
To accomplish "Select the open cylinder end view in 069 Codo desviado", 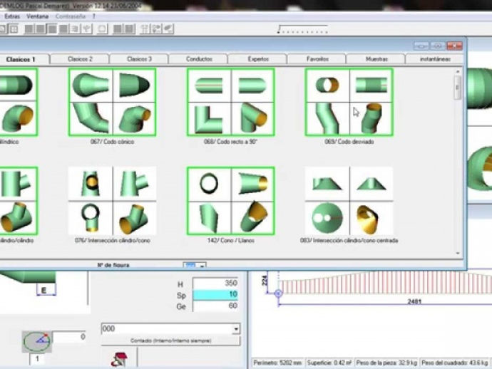I will click(x=327, y=85).
